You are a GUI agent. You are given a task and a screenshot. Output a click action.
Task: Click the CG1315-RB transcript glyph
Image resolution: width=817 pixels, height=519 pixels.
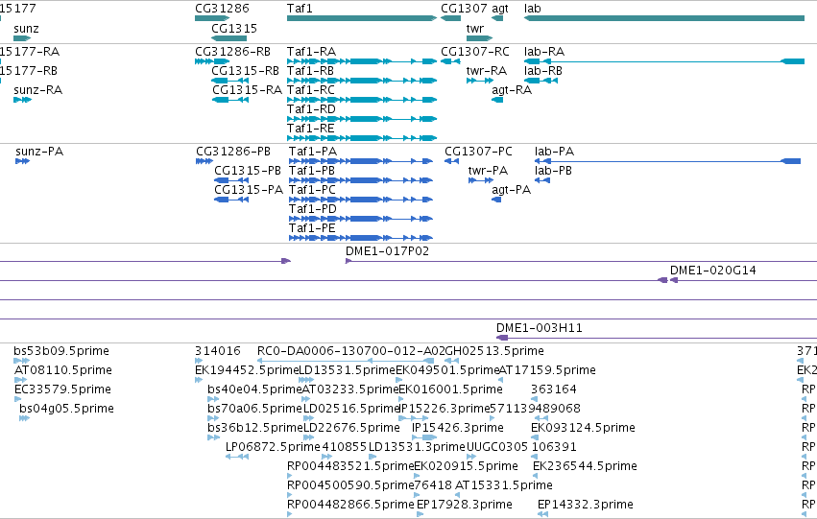tap(229, 81)
